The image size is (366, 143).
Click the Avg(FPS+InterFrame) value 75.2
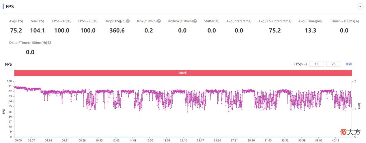tap(275, 30)
